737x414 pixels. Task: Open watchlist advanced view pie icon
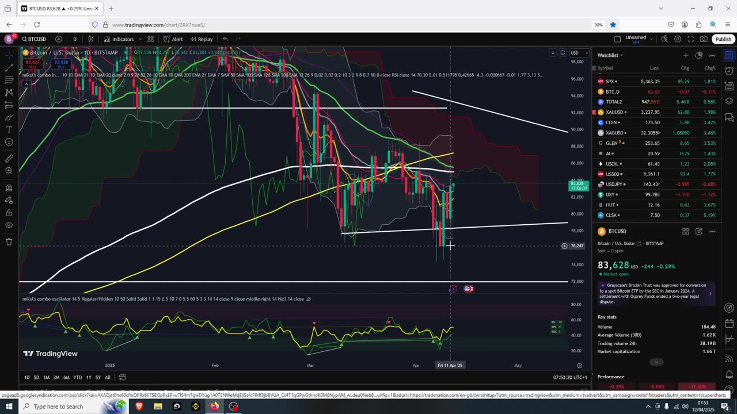point(698,55)
